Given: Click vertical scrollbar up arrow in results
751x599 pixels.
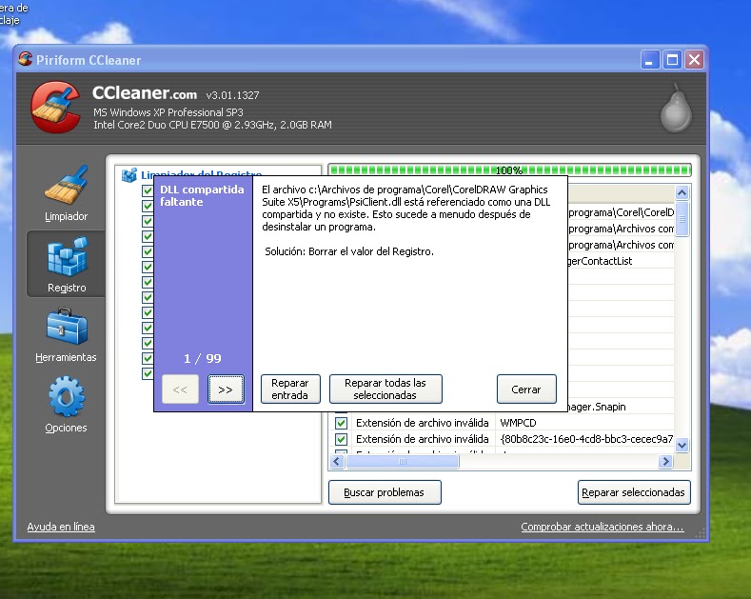Looking at the screenshot, I should [682, 192].
